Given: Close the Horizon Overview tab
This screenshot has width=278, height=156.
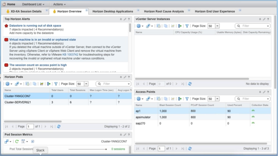Looking at the screenshot, I should (86, 10).
